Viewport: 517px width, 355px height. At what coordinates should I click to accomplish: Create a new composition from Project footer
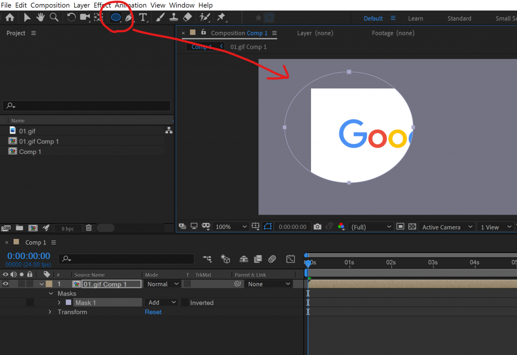pos(33,228)
